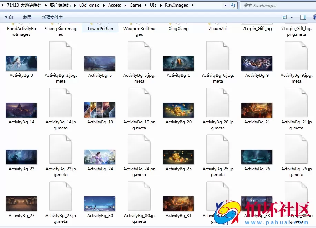Click the refresh button beside the address bar
This screenshot has width=316, height=228.
(234, 5)
